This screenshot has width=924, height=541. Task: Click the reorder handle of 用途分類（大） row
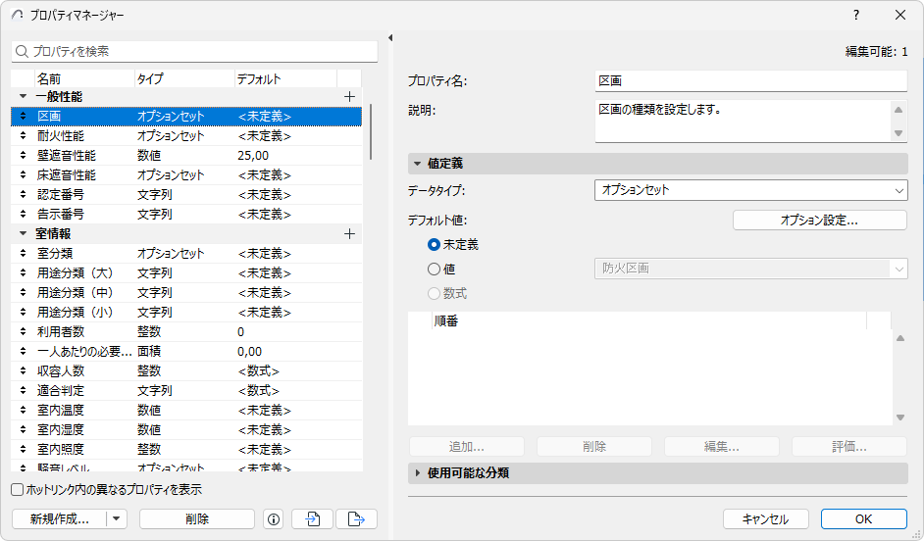point(23,272)
